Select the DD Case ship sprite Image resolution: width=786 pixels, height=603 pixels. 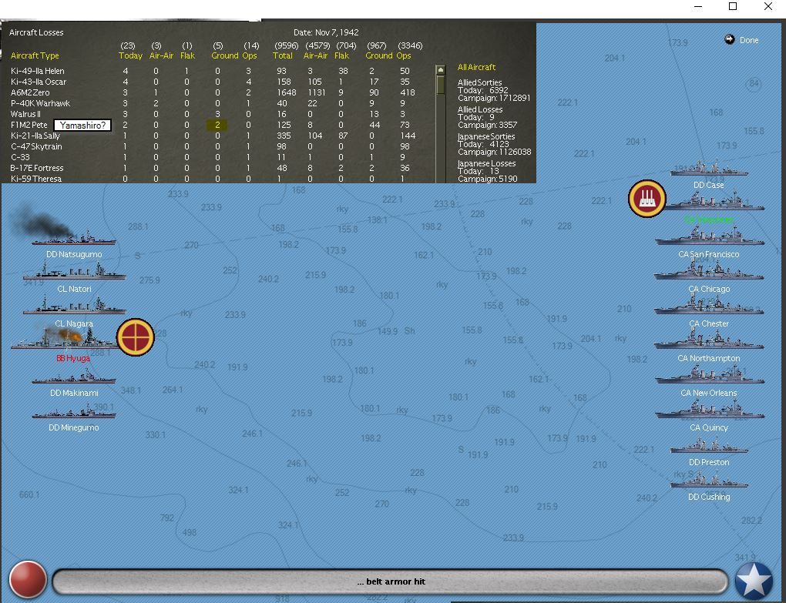point(709,169)
